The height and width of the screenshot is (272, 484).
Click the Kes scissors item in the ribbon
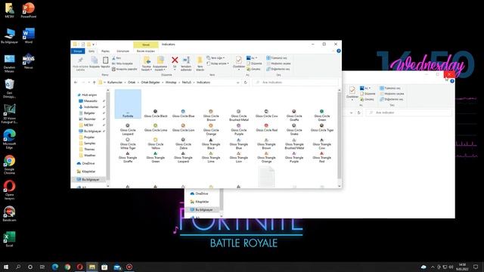[x=116, y=58]
